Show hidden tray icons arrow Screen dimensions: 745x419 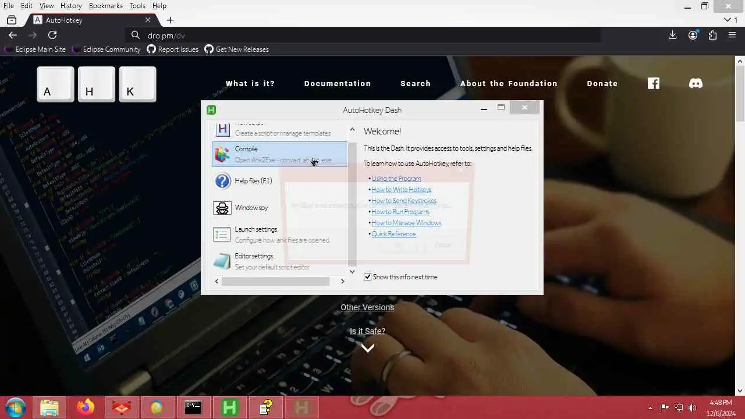(650, 407)
